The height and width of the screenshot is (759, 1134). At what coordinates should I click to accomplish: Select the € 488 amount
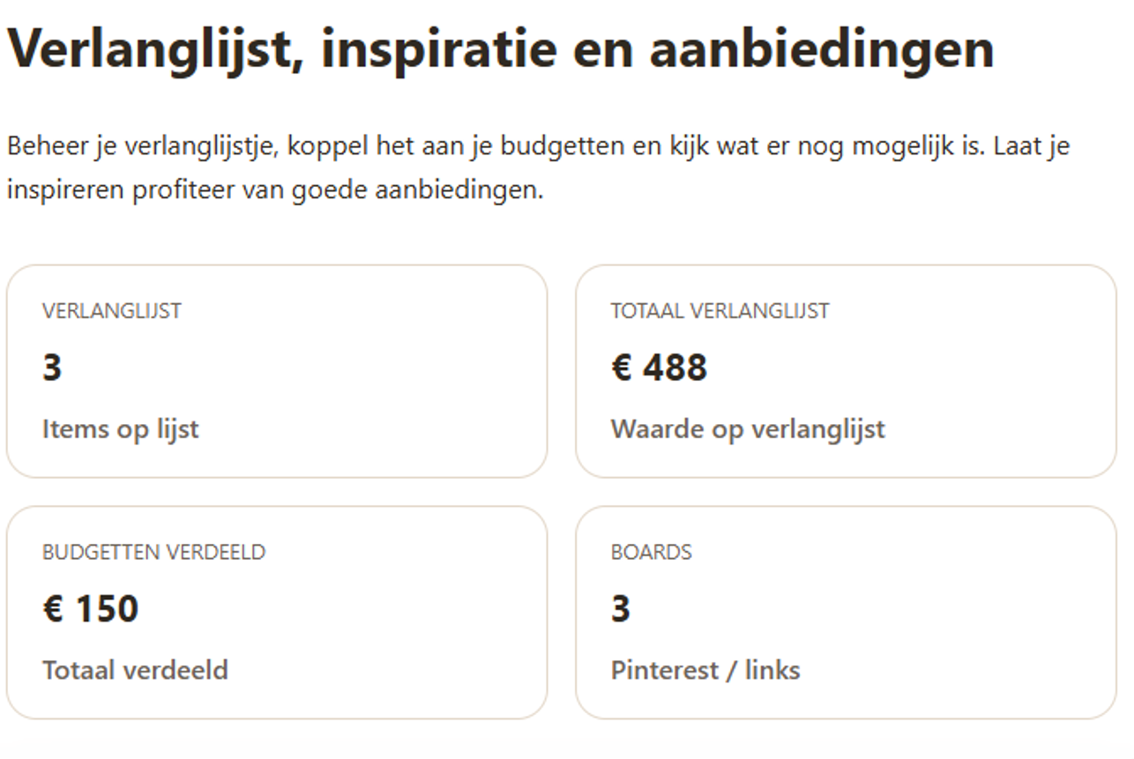click(x=658, y=367)
